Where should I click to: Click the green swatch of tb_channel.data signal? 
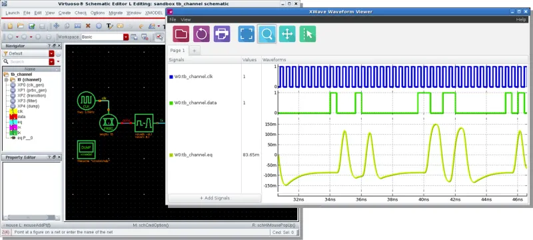click(171, 103)
